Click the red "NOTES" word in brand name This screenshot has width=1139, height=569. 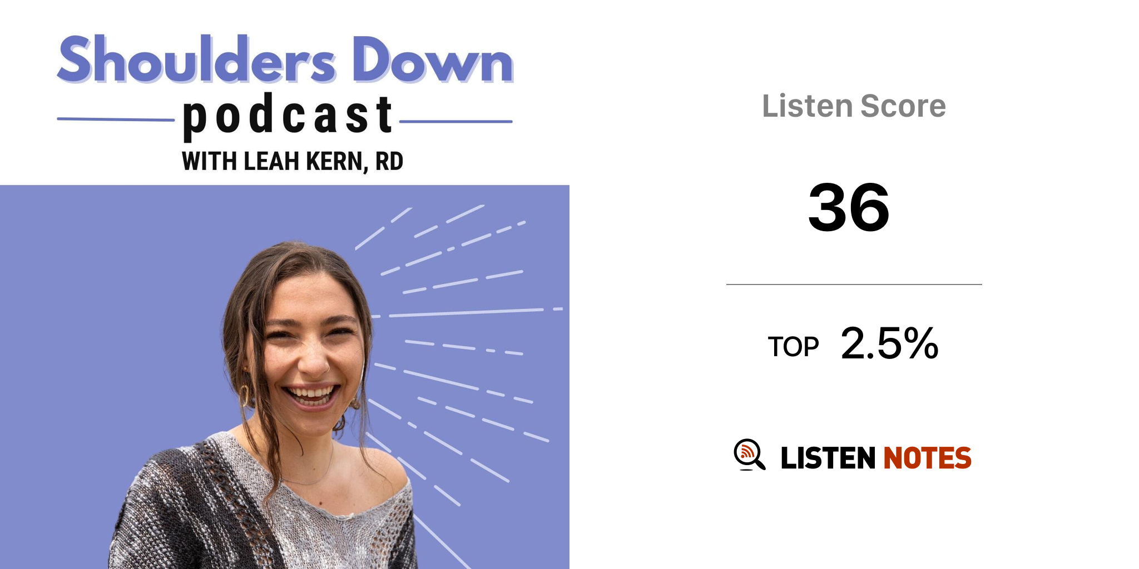pos(927,458)
